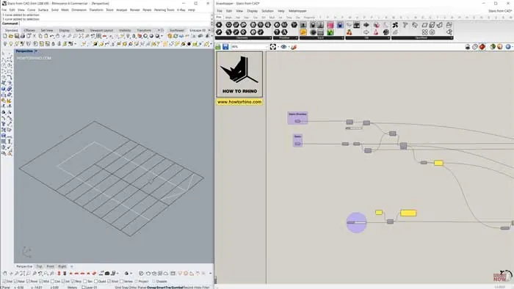Click the www.howtorhino.com link
Image resolution: width=514 pixels, height=289 pixels.
point(239,102)
